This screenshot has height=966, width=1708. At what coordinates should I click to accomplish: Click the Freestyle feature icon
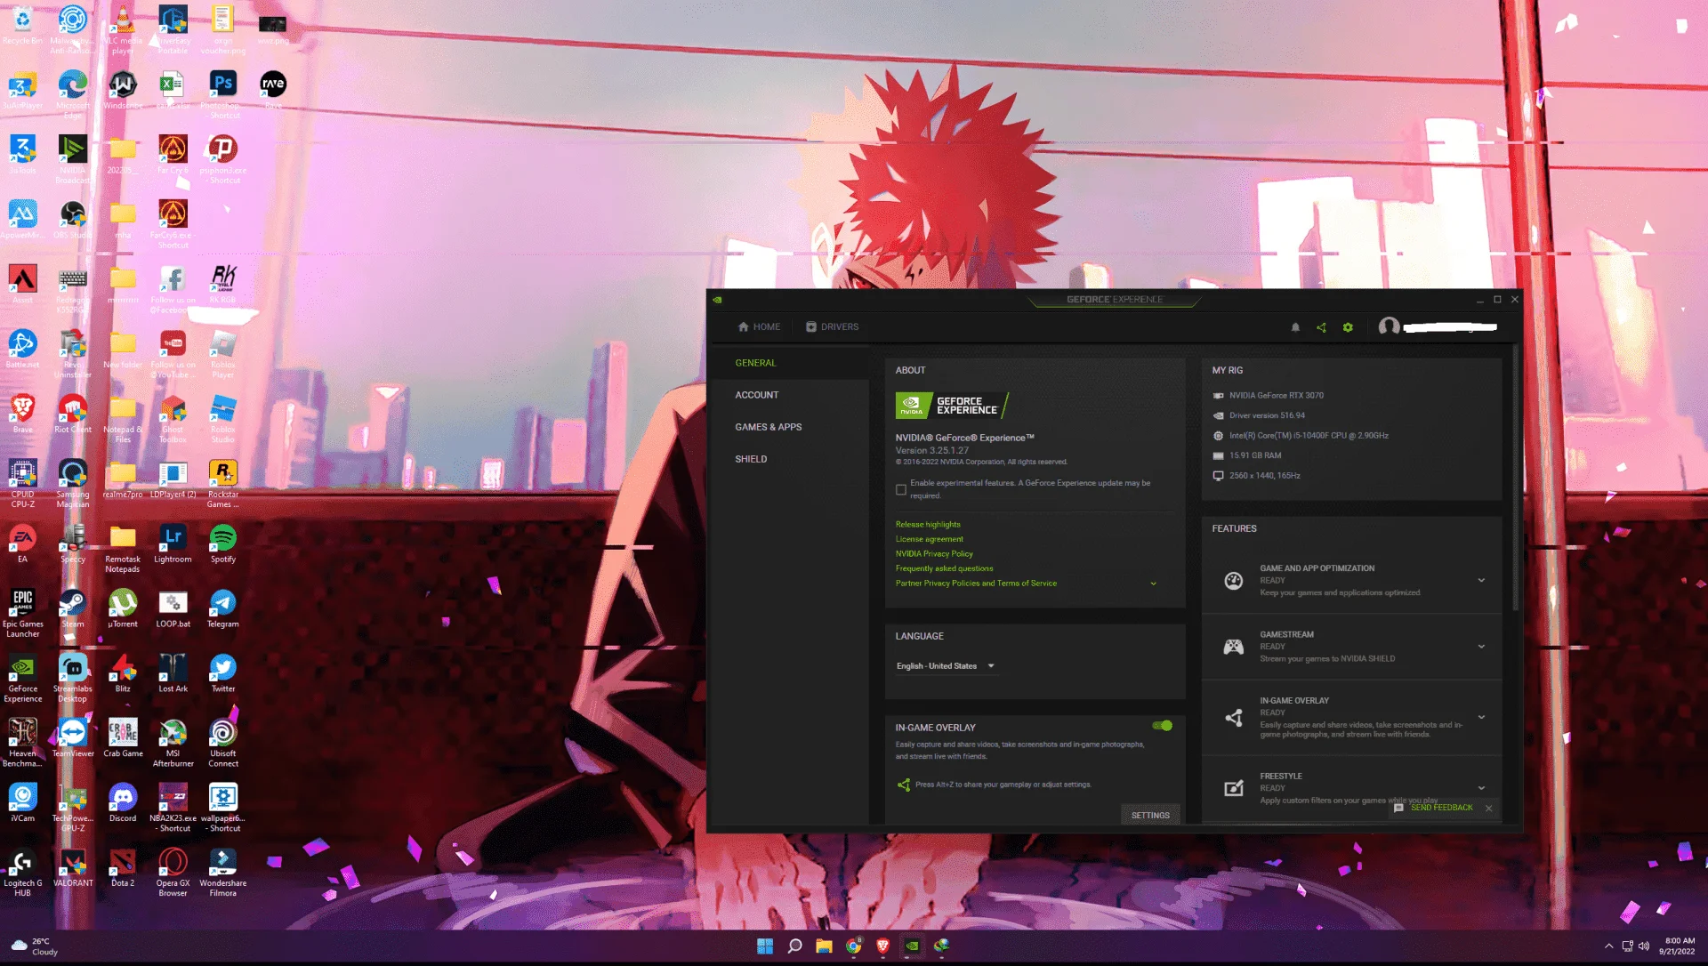1233,788
